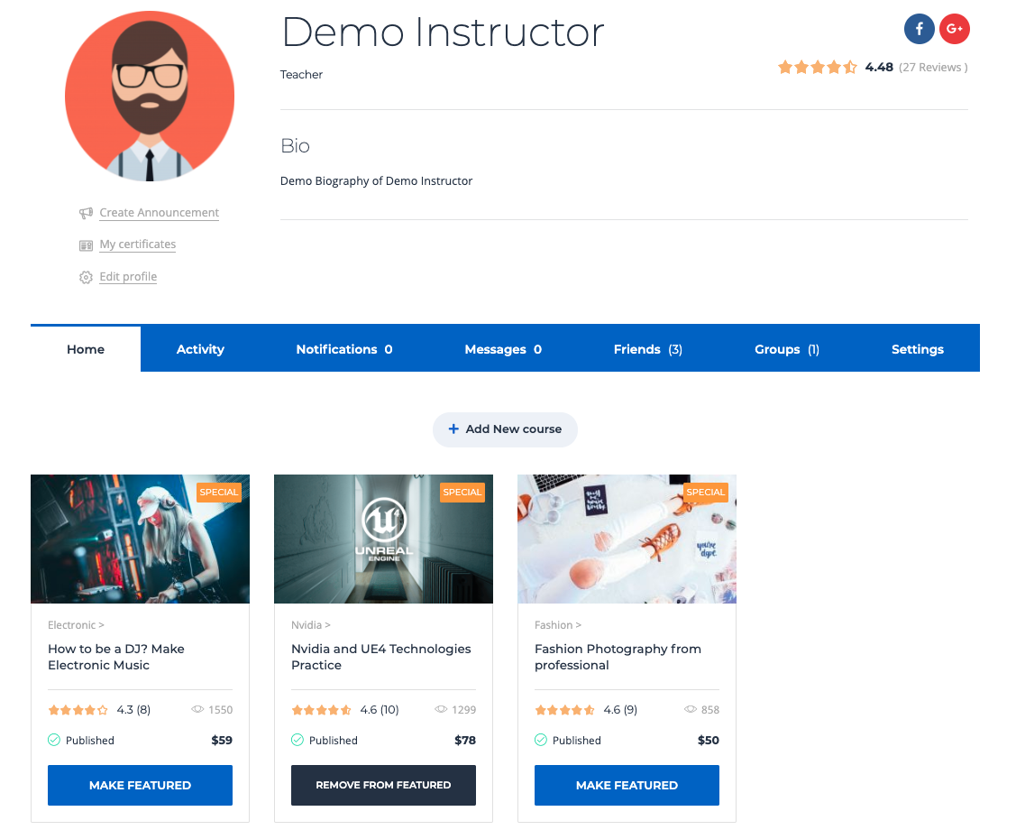This screenshot has width=1016, height=839.
Task: Open the Messages tab
Action: [x=503, y=349]
